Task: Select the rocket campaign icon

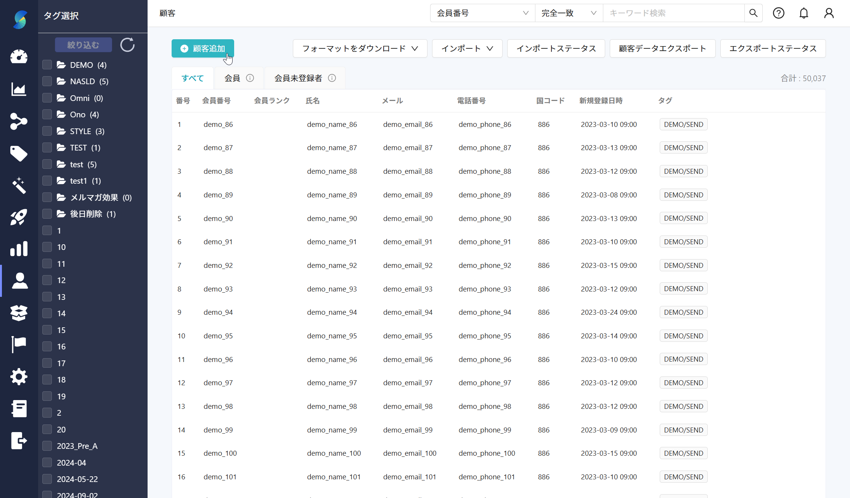Action: pyautogui.click(x=19, y=217)
